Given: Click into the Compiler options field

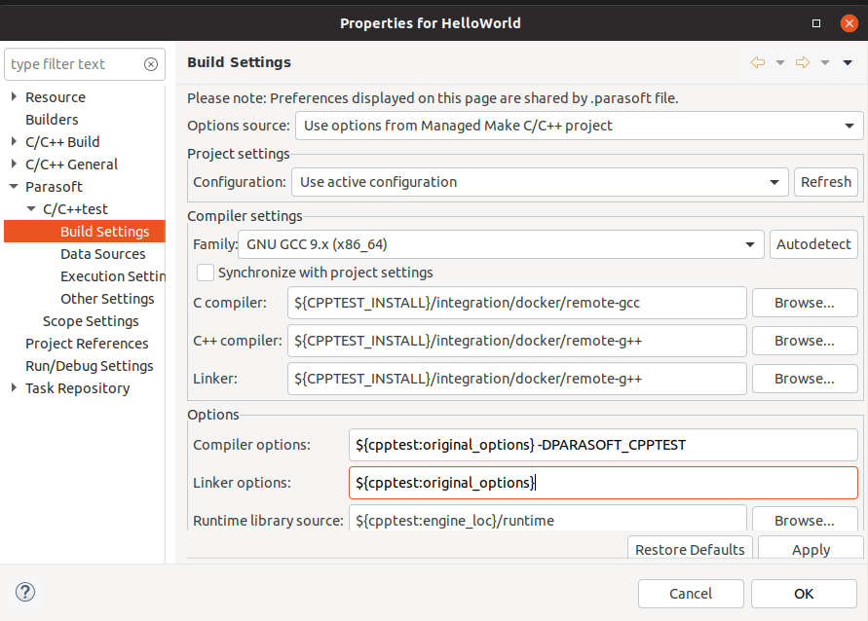Looking at the screenshot, I should [602, 445].
